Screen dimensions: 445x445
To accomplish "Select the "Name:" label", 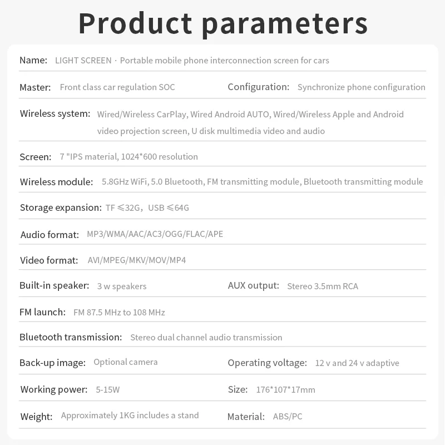I will click(33, 60).
